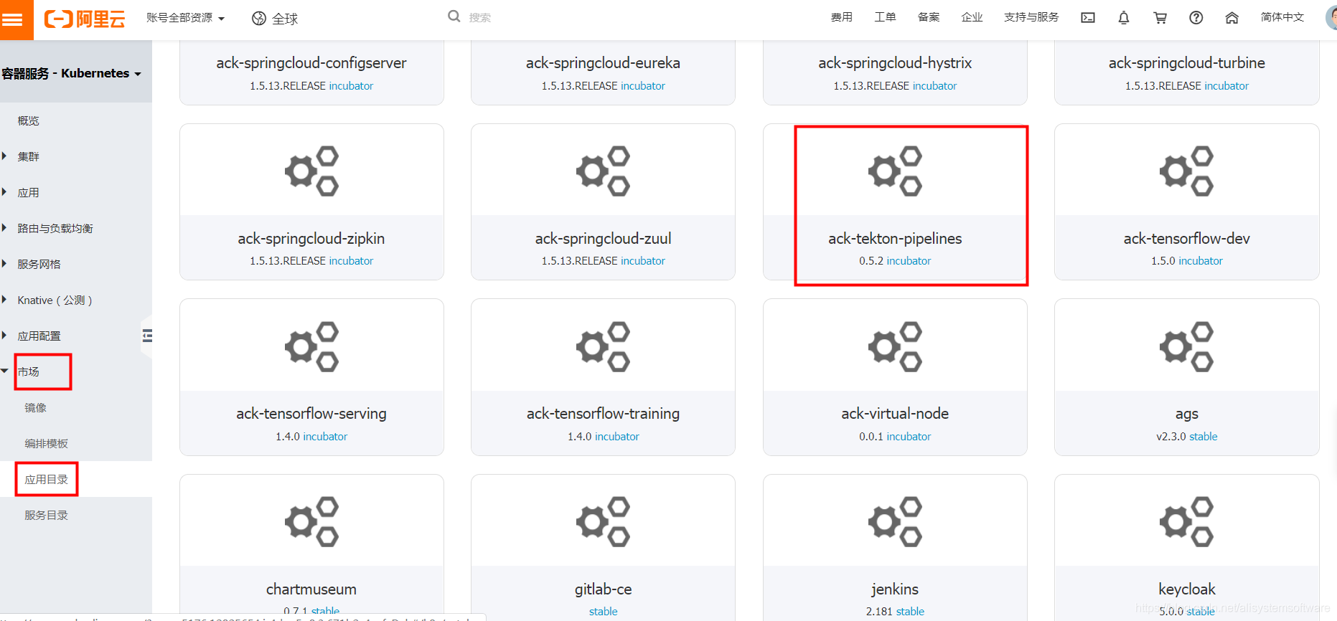Collapse sidebar using the handle icon
Image resolution: width=1337 pixels, height=621 pixels.
[147, 336]
